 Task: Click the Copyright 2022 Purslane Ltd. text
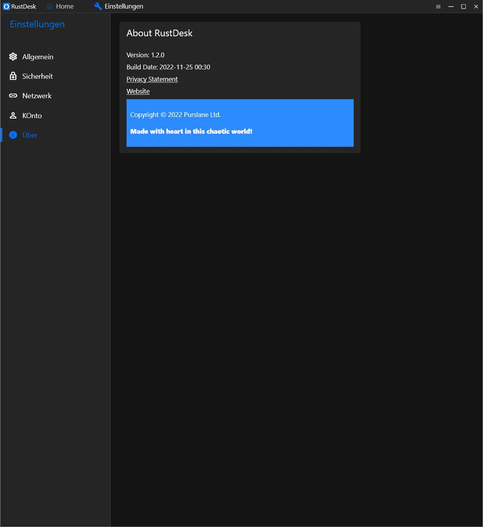tap(176, 115)
